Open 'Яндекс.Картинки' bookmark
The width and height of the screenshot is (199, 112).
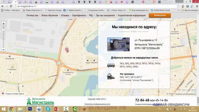point(33,10)
